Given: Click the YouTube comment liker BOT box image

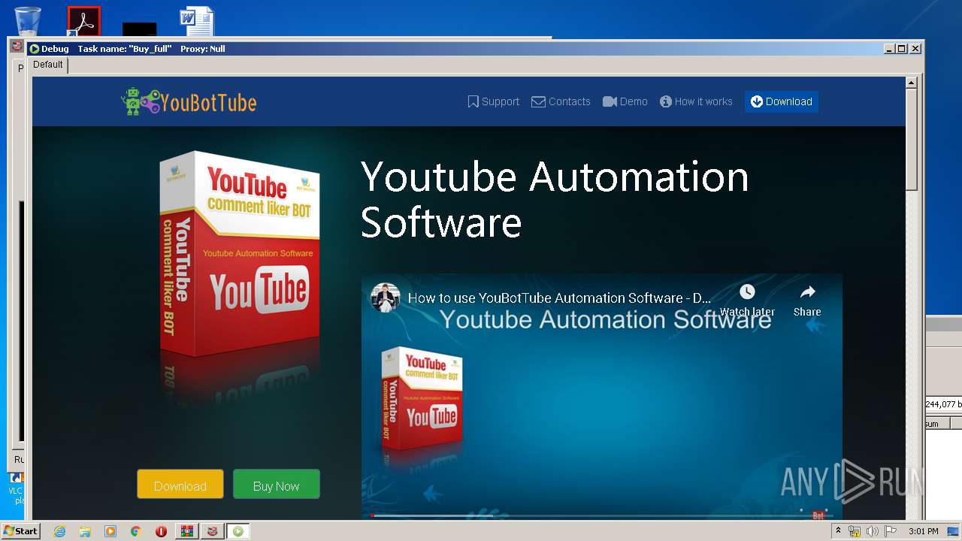Looking at the screenshot, I should (240, 255).
